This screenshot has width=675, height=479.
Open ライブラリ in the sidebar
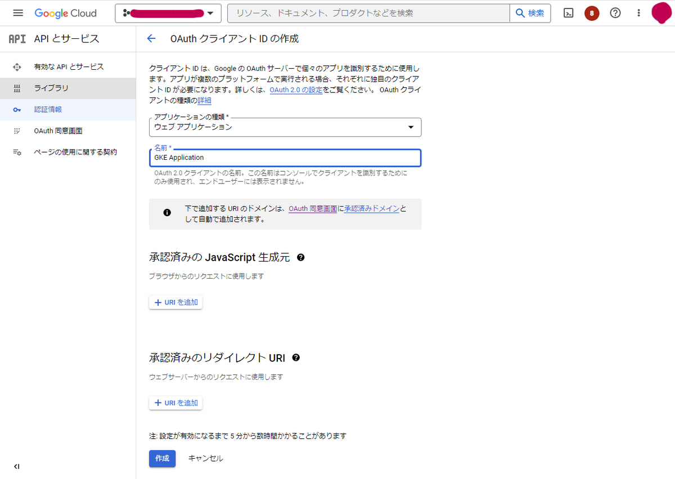(x=68, y=88)
